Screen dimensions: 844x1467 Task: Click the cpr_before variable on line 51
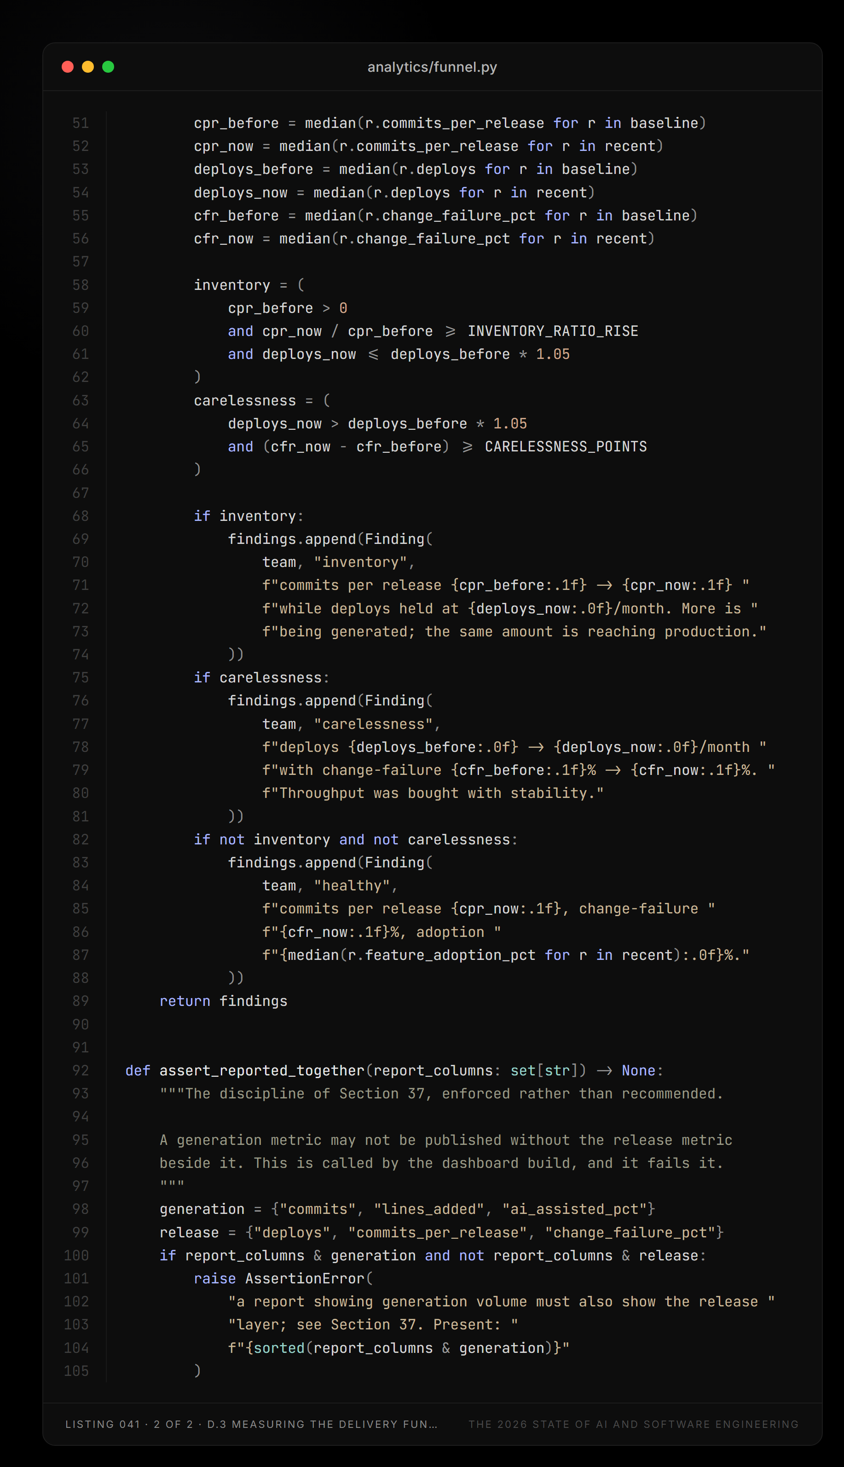click(237, 123)
